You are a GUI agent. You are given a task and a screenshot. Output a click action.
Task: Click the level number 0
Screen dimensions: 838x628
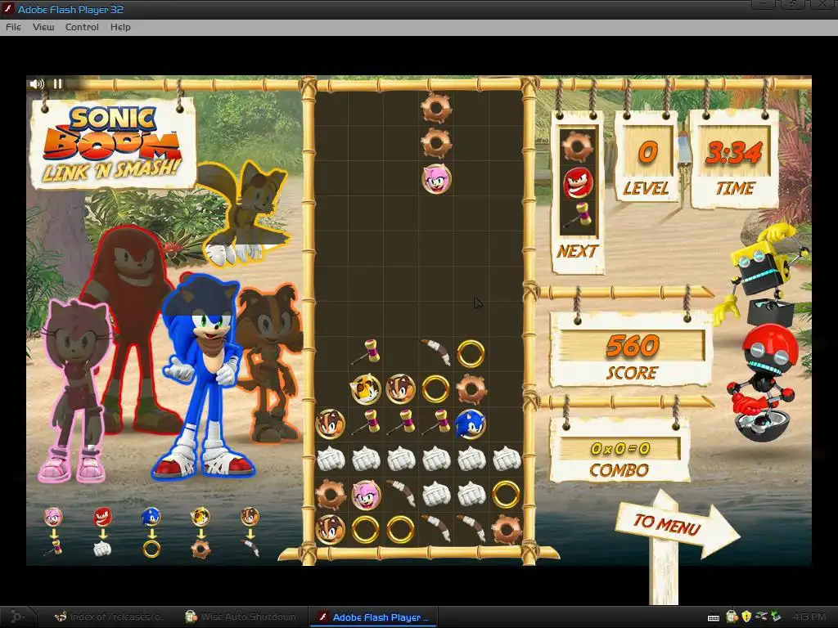(x=647, y=153)
